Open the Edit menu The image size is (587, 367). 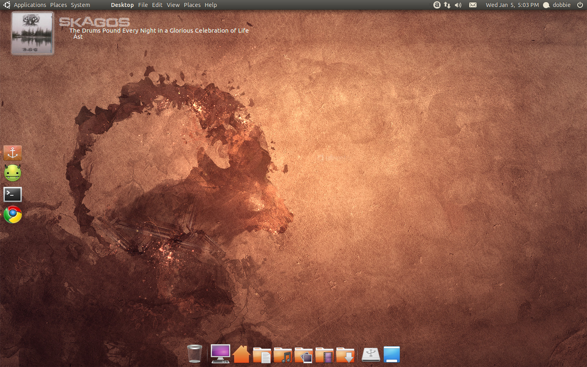[157, 5]
